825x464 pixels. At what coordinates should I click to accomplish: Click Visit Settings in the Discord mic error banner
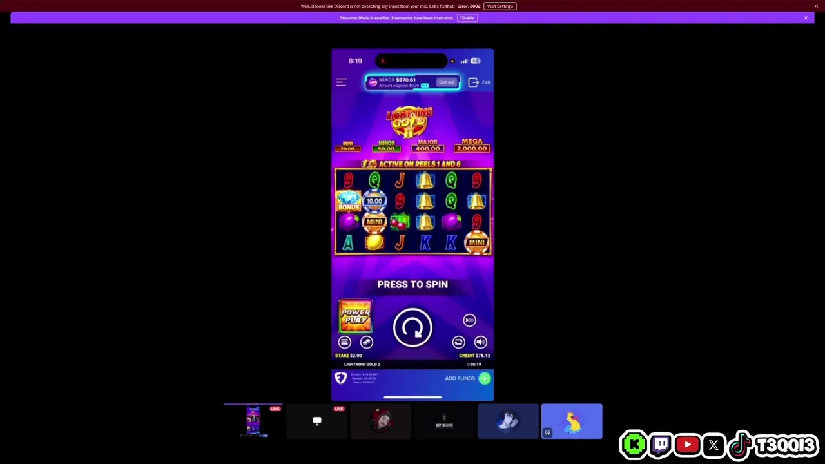point(500,6)
